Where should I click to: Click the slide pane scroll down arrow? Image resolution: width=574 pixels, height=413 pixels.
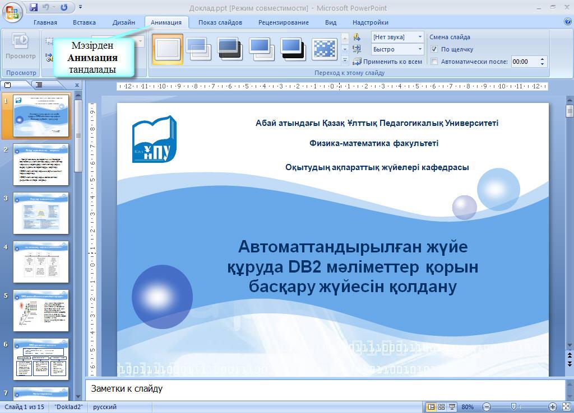78,396
